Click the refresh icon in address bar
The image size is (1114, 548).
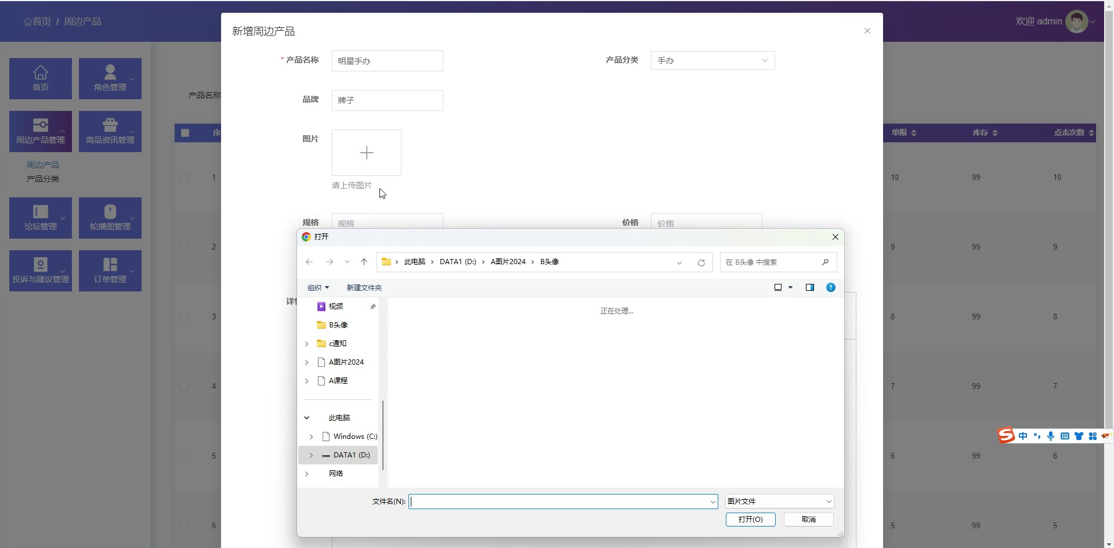(701, 262)
